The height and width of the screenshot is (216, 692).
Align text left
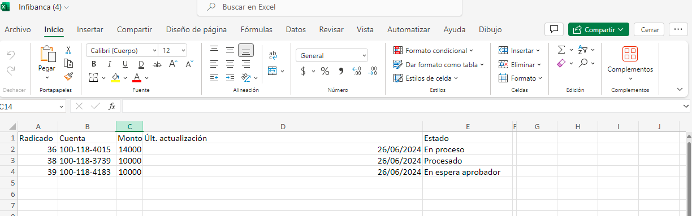214,64
